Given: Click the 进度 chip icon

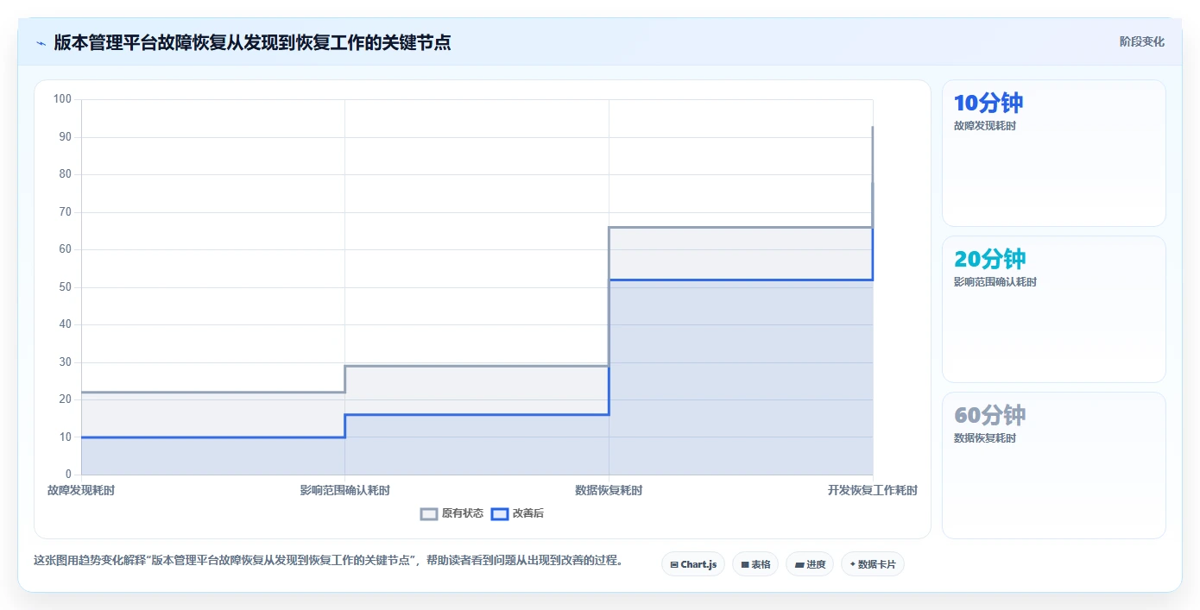Looking at the screenshot, I should (x=799, y=565).
